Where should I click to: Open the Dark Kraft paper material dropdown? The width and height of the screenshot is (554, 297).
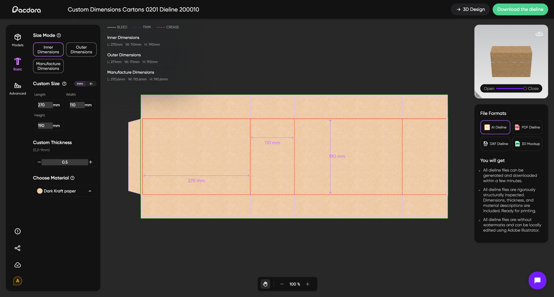click(65, 190)
